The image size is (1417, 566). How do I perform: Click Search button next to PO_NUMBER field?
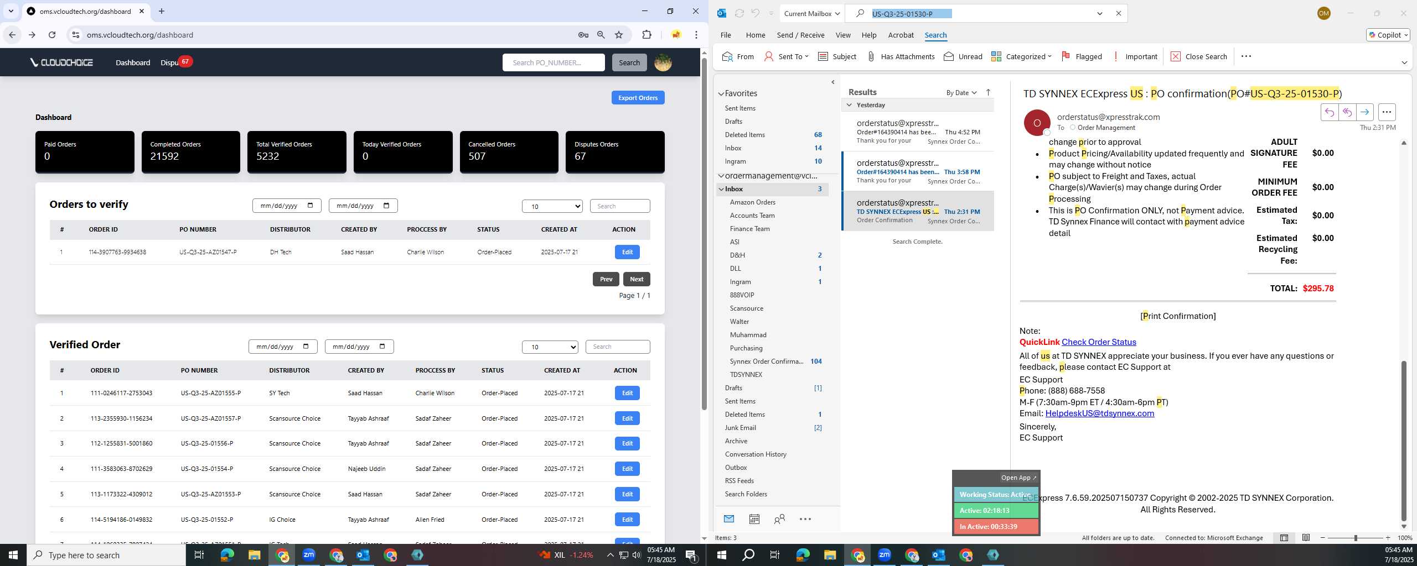629,62
